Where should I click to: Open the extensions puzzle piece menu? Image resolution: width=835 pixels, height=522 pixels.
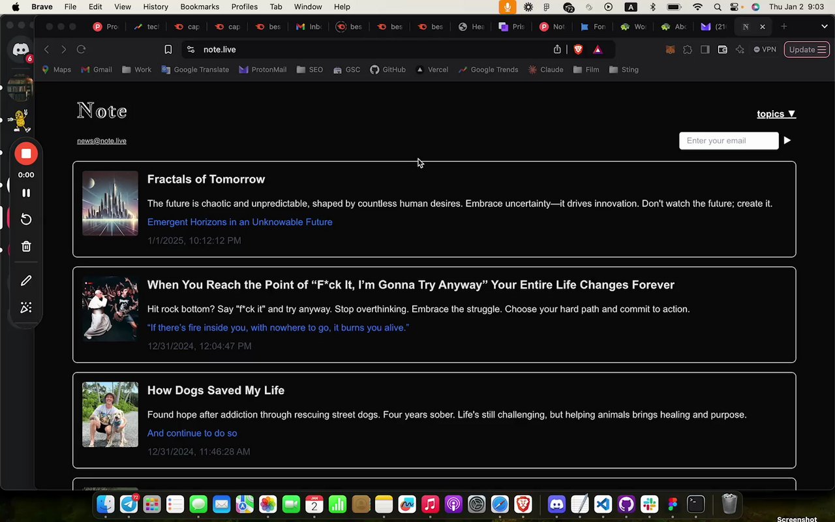pyautogui.click(x=688, y=50)
